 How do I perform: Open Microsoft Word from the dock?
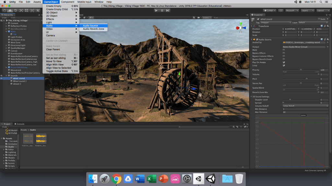[140, 178]
